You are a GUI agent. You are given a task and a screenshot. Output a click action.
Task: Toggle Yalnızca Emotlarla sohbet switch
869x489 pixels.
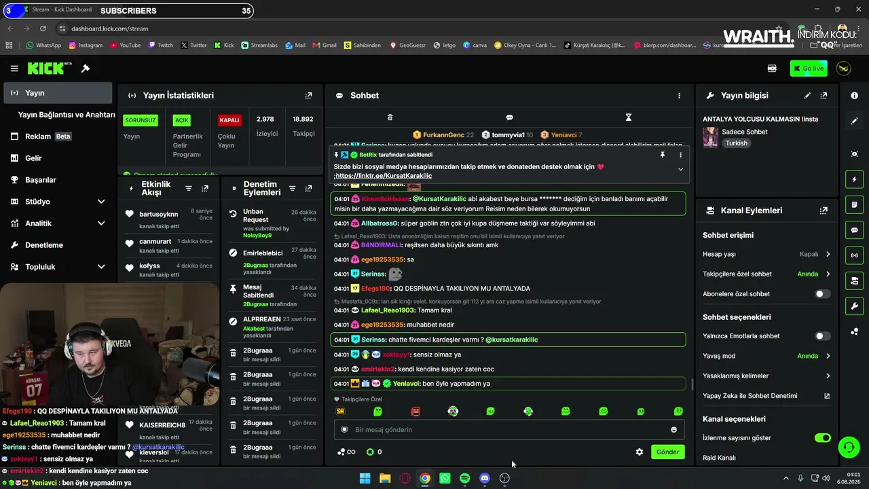point(822,336)
